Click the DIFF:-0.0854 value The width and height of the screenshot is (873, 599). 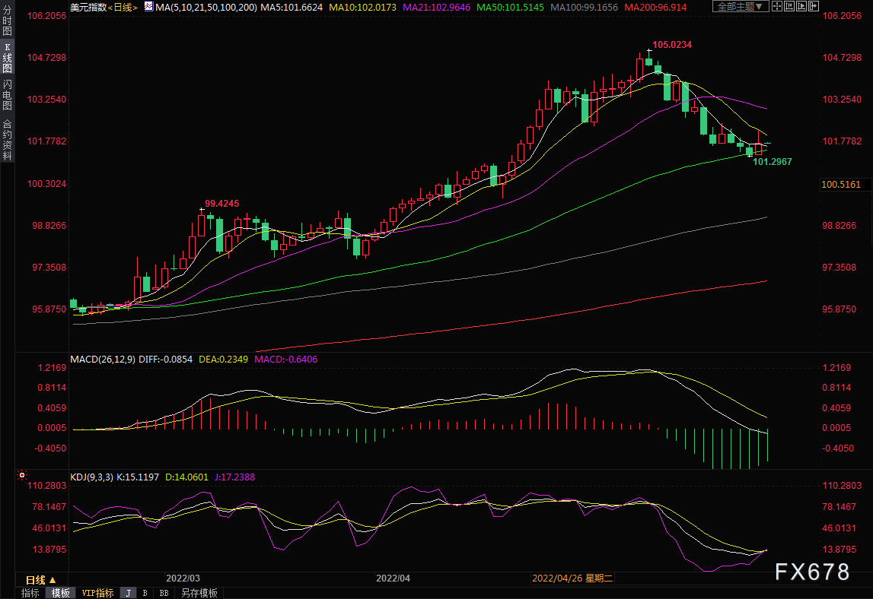[165, 360]
